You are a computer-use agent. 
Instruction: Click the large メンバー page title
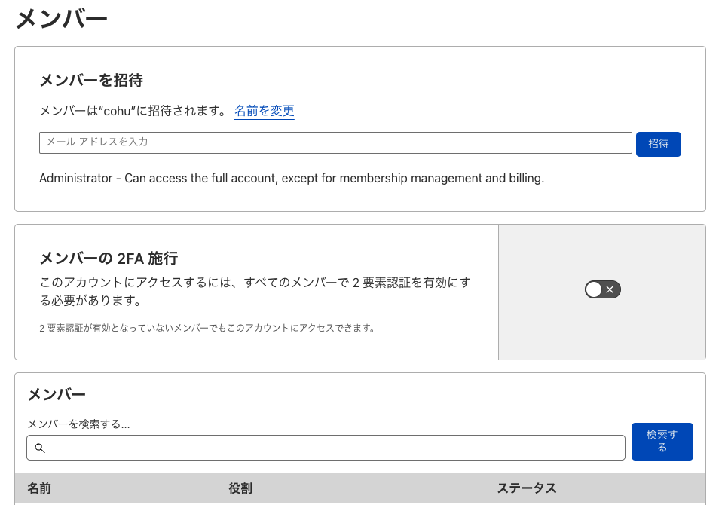coord(61,19)
